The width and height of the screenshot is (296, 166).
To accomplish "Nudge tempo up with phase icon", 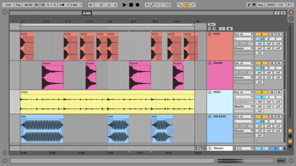I will 43,5.
